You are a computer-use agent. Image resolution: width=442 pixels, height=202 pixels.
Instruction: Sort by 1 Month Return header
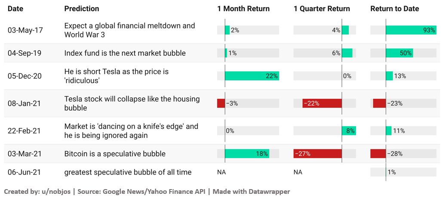pos(243,9)
